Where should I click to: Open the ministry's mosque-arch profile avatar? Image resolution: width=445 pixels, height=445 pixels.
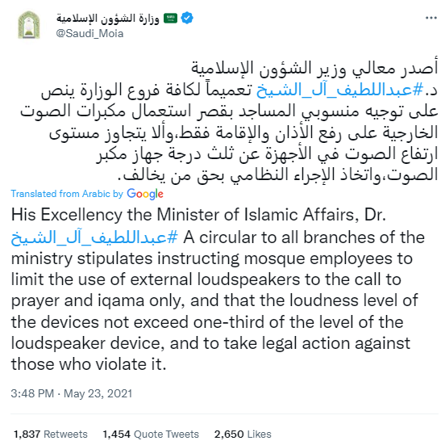29,25
